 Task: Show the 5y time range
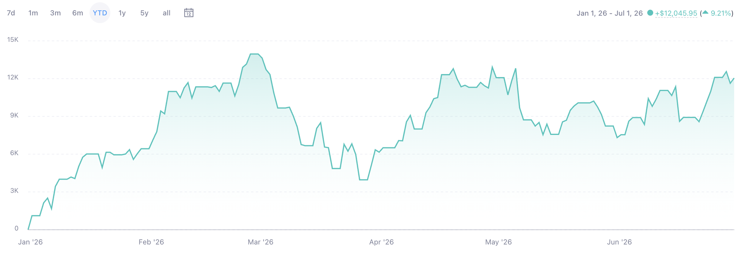point(144,13)
